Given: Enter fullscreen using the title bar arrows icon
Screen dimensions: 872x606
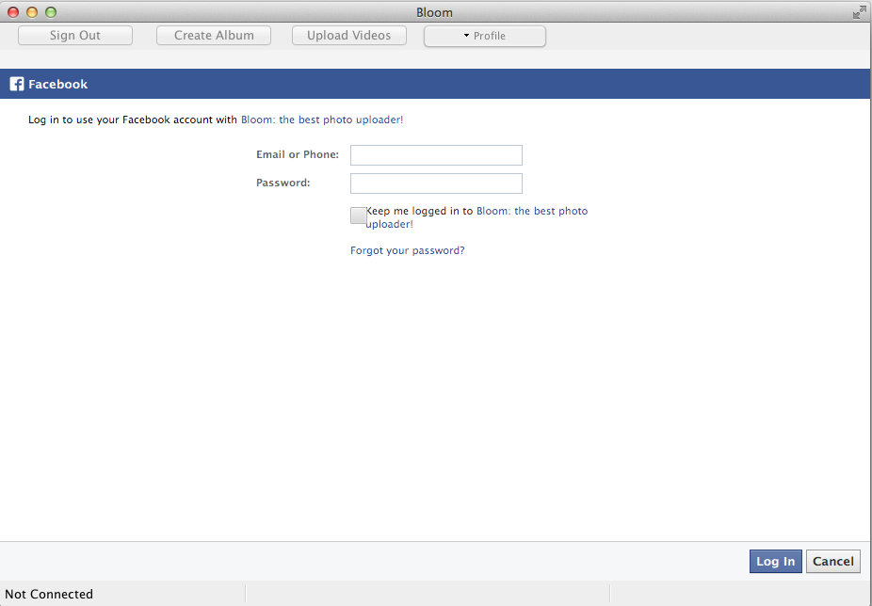Looking at the screenshot, I should 859,12.
